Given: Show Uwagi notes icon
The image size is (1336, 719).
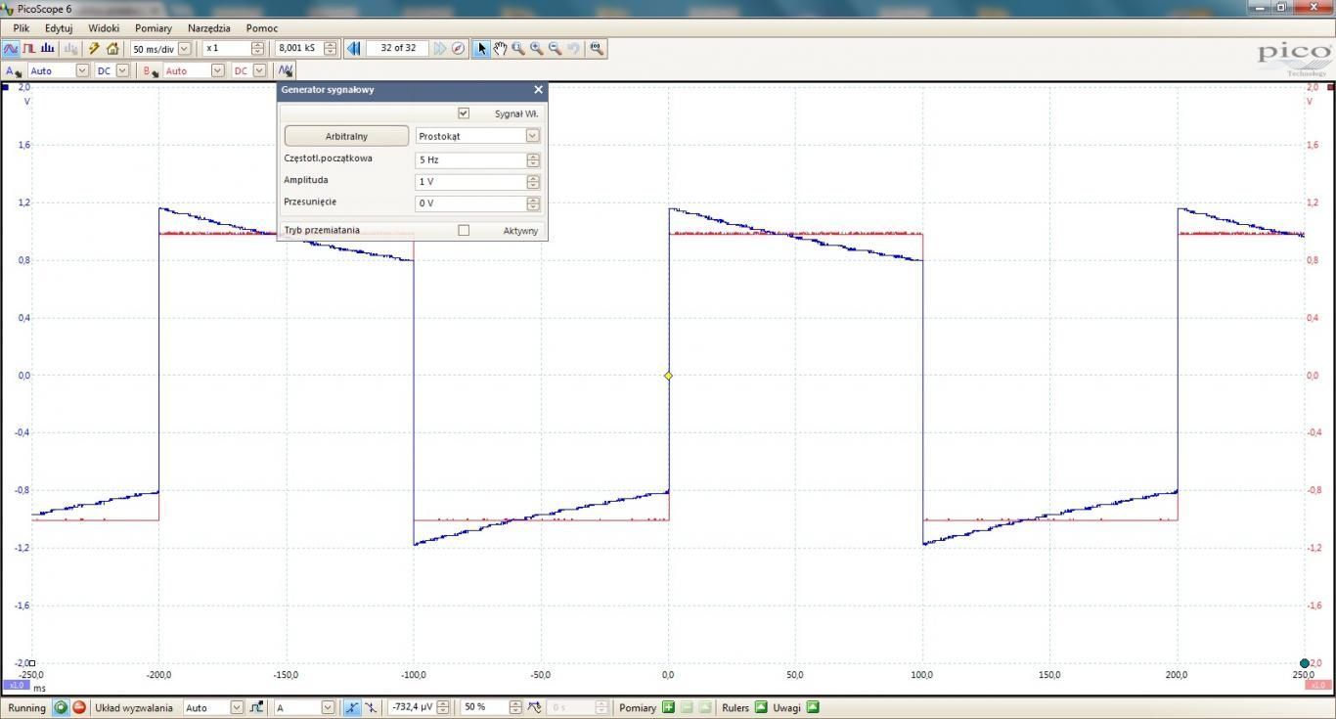Looking at the screenshot, I should click(x=813, y=707).
